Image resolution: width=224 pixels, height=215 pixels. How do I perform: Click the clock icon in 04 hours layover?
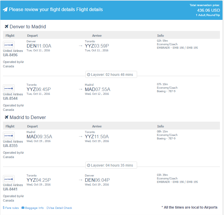[89, 165]
